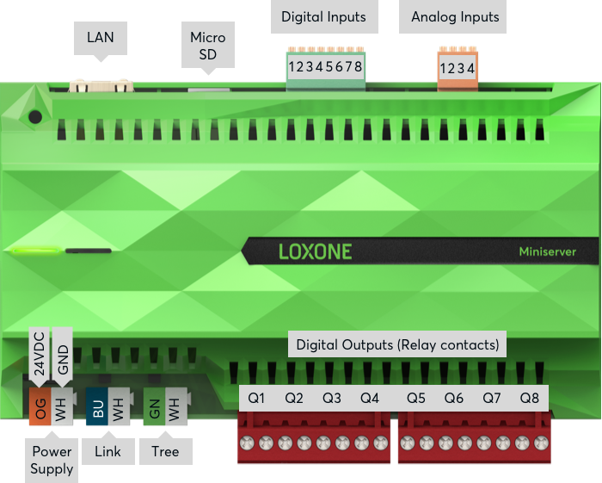This screenshot has height=483, width=602.
Task: Click the Analog Inputs label
Action: coord(452,16)
